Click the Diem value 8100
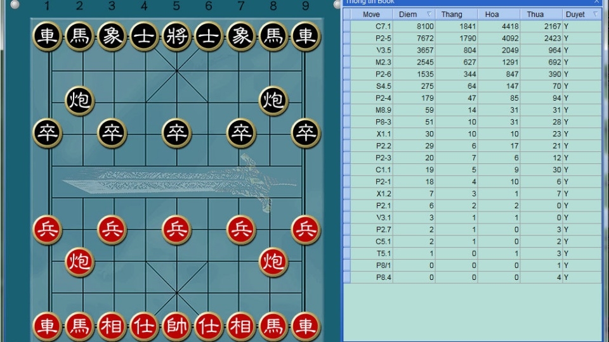Viewport: 609px width, 342px height. tap(425, 27)
